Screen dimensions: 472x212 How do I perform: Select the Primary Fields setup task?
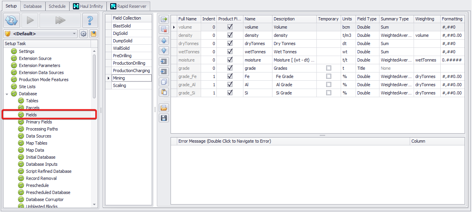coord(39,122)
